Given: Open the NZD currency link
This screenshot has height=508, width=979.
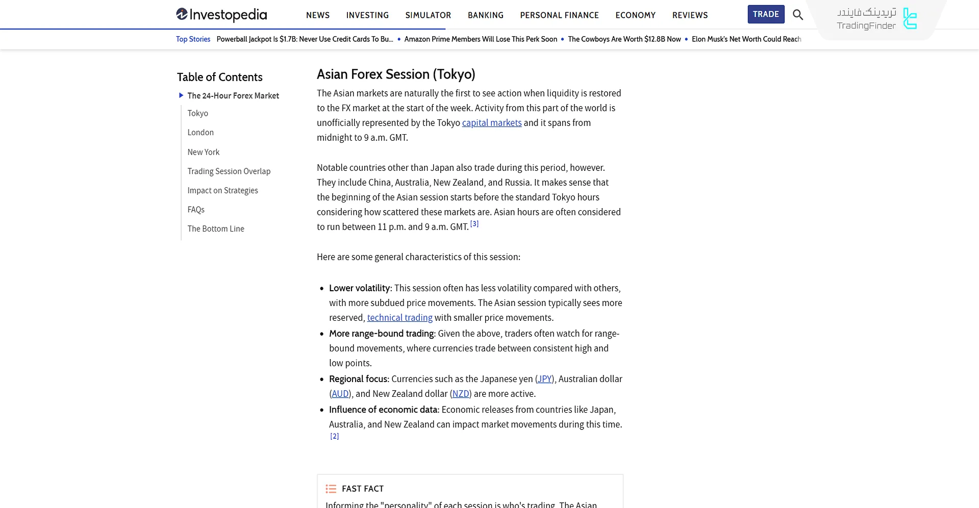Looking at the screenshot, I should pos(461,394).
